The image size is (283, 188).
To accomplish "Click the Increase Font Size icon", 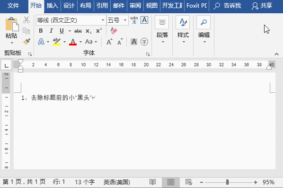I will (109, 42).
